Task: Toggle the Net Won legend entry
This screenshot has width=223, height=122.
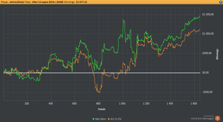Action: tap(99, 119)
